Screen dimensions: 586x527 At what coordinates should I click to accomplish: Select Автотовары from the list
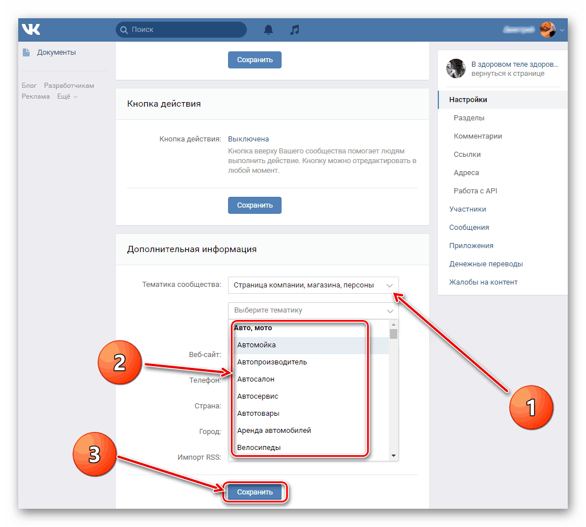(308, 414)
